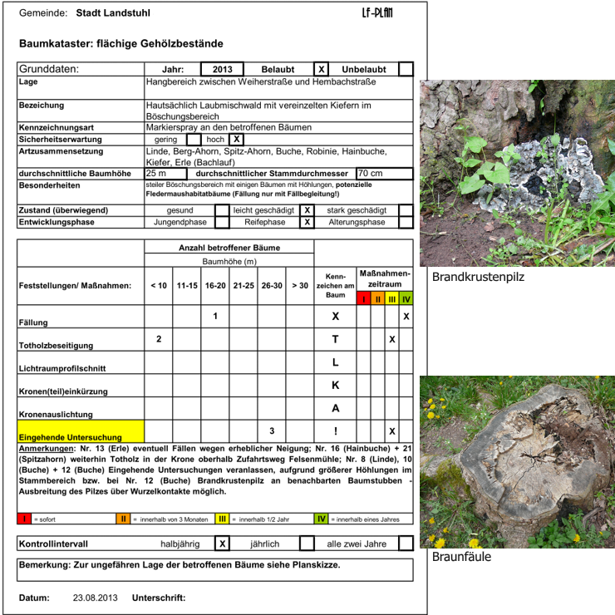The width and height of the screenshot is (615, 615).
Task: Select the Lichtraumprofilschnitt row label
Action: [62, 368]
